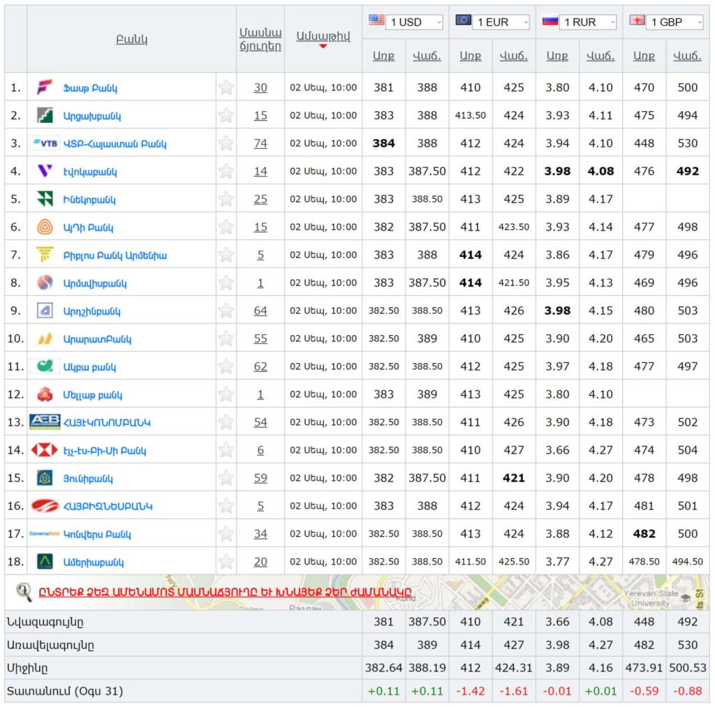The height and width of the screenshot is (707, 715).
Task: Click the AEB bank logo in row 13
Action: [45, 422]
